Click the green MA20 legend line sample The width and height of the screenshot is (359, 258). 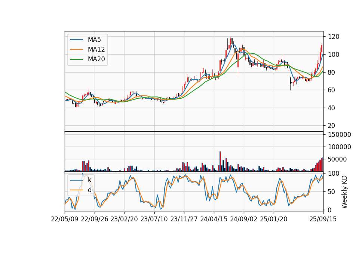coord(76,59)
